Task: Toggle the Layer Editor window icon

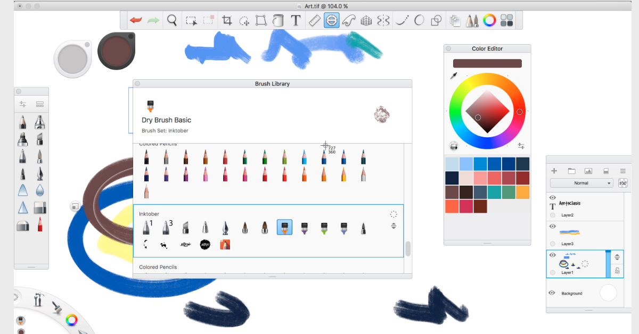Action: click(x=455, y=21)
